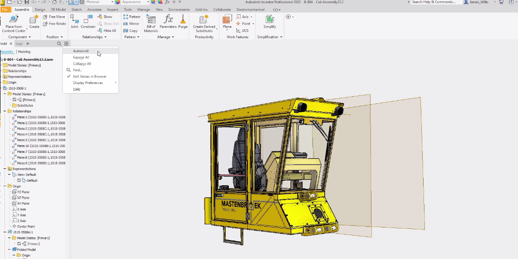
Task: Open the File menu tab
Action: tap(4, 9)
